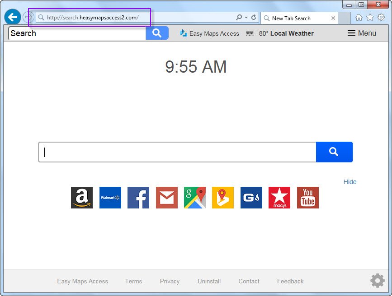Open the Feedback footer link
Screen dimensions: 392x296
pos(290,281)
